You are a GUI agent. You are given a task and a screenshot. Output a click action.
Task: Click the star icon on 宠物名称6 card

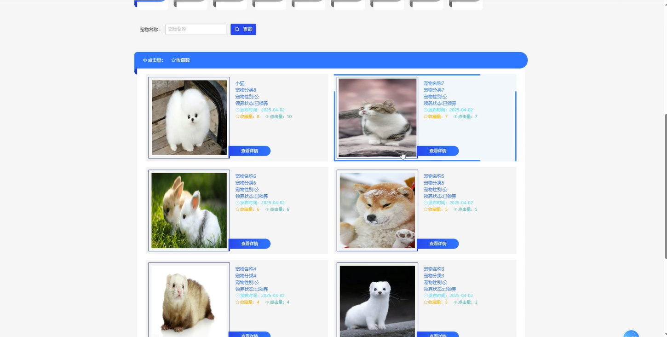tap(237, 209)
